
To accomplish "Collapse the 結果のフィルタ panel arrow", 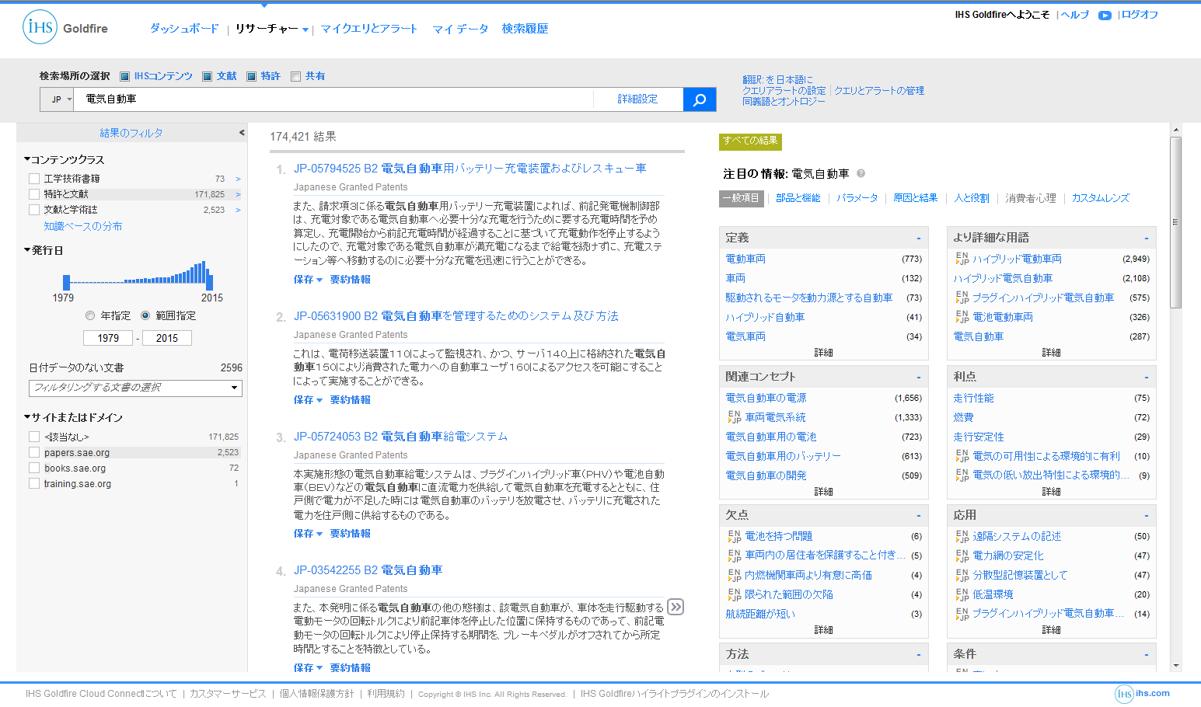I will 242,133.
